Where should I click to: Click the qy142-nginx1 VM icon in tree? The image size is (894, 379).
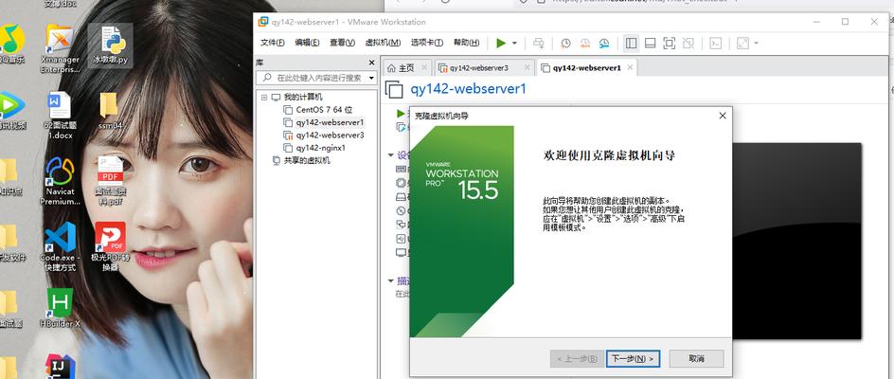coord(288,148)
